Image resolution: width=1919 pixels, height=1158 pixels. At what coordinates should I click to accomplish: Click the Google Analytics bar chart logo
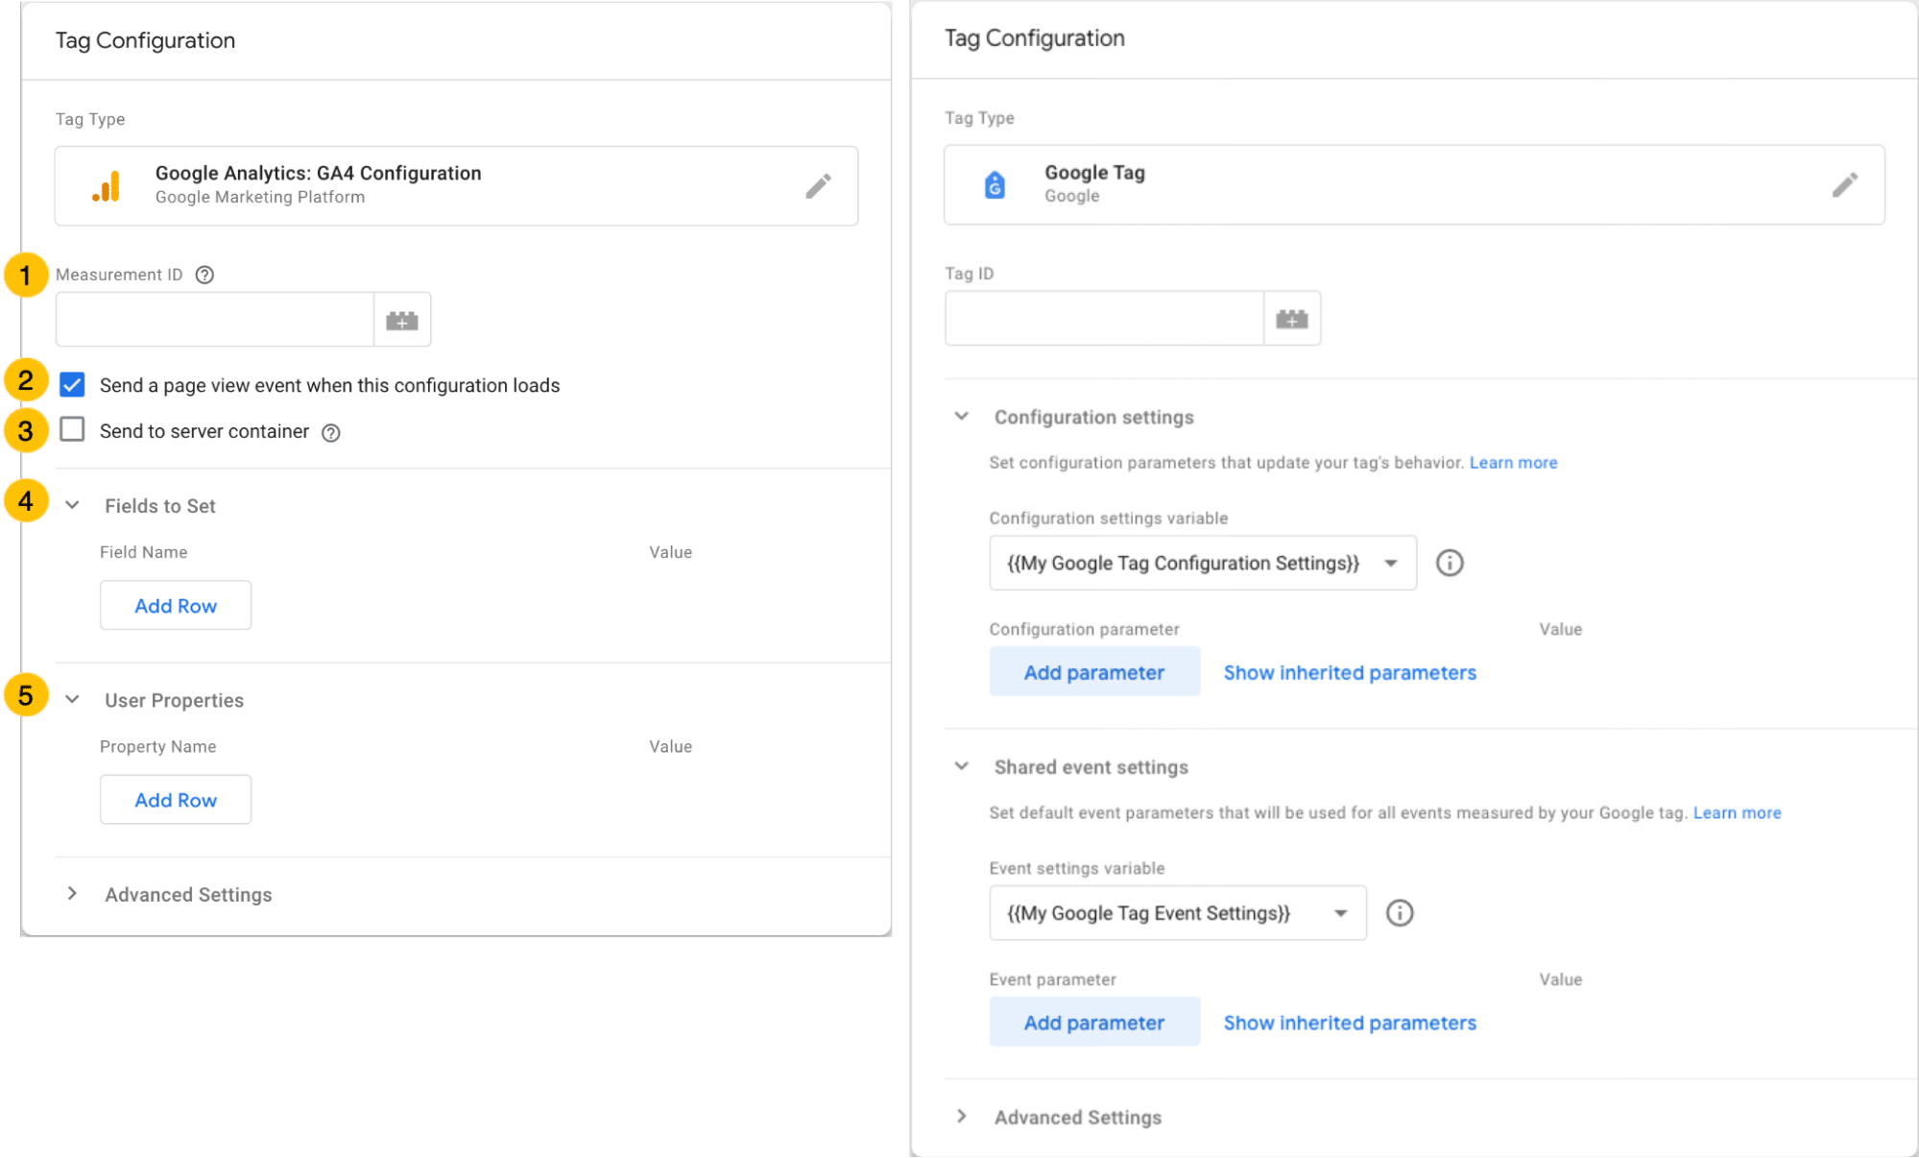click(x=107, y=185)
